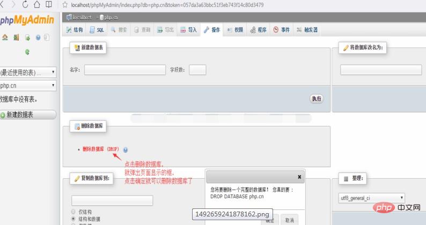The image size is (426, 225).
Task: Click the pencil icon of 复制数据库到
Action: tap(77, 178)
